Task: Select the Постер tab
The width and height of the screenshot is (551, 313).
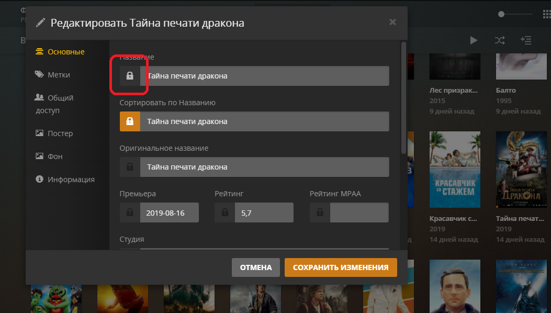Action: pos(60,133)
